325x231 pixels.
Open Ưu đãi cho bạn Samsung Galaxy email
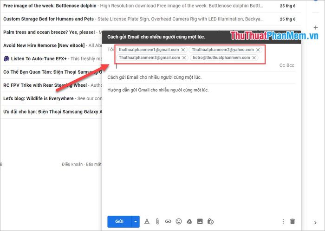tap(52, 112)
